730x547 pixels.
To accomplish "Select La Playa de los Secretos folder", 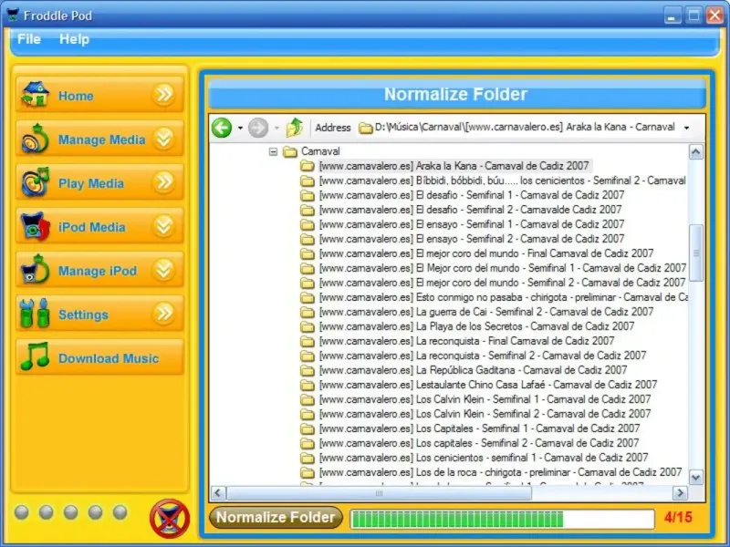I will click(x=476, y=326).
